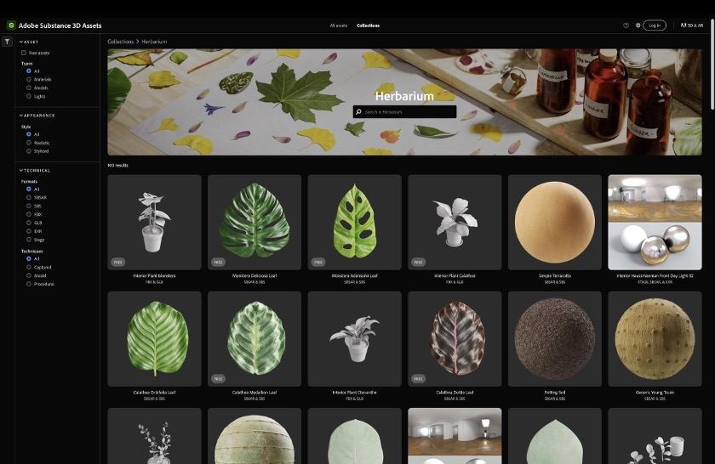Open the Calathea Medallion Leaf thumbnail
This screenshot has height=464, width=715.
[255, 339]
